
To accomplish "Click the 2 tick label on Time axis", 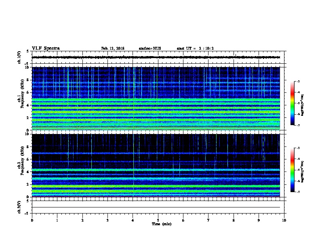I will 82,220.
